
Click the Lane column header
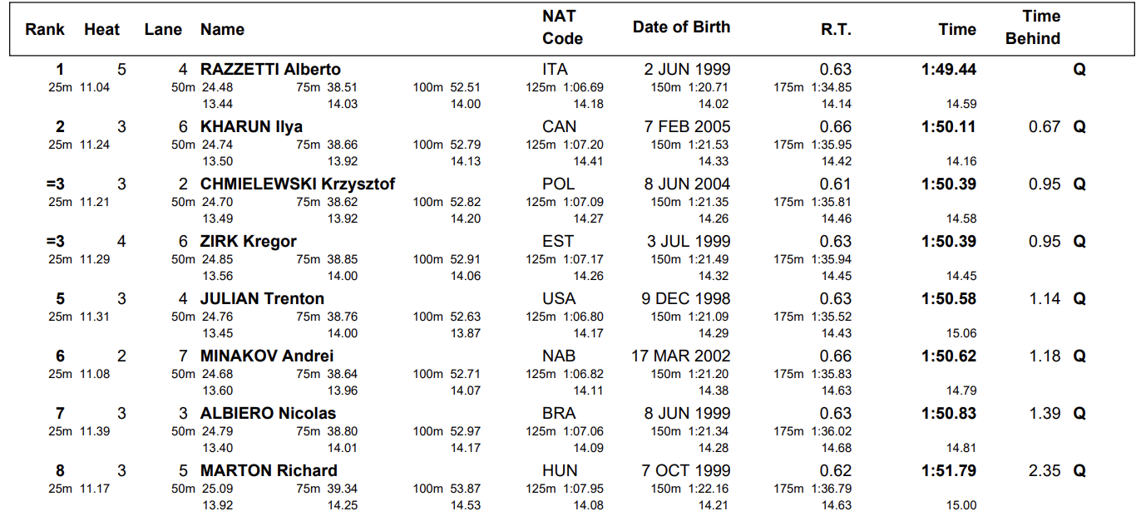163,29
